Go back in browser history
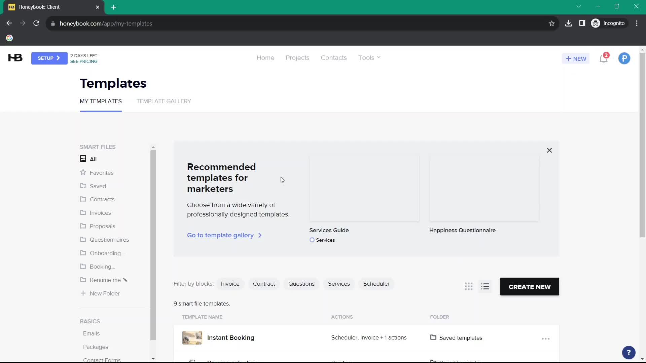 [9, 24]
